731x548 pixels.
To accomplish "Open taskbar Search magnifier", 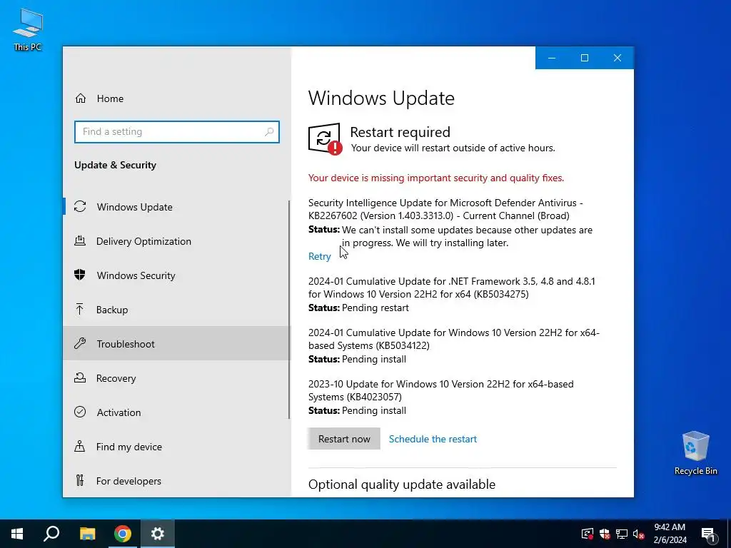I will [51, 534].
